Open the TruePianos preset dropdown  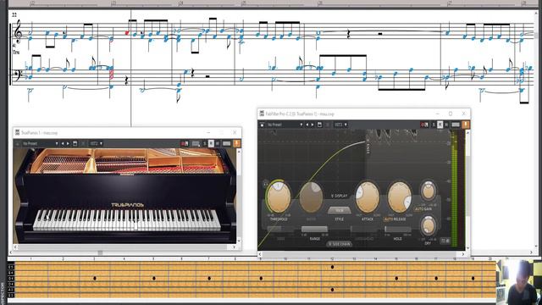tap(40, 143)
